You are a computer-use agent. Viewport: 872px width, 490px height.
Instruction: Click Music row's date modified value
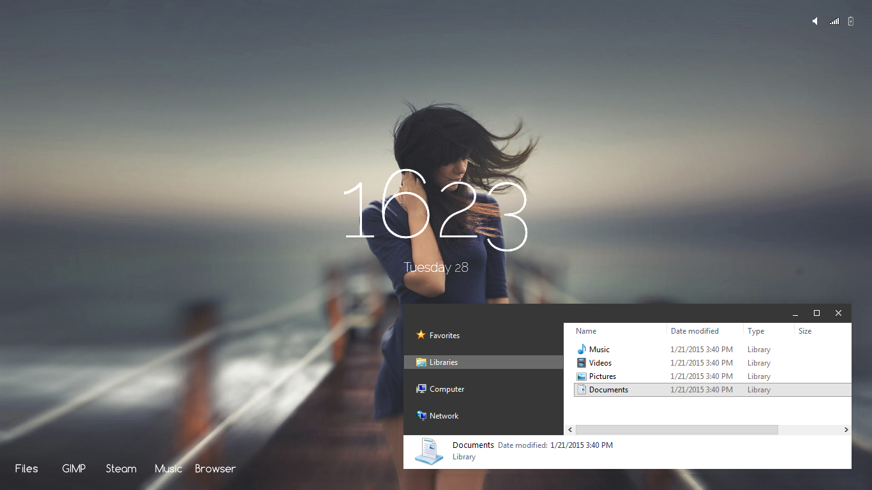pyautogui.click(x=702, y=350)
